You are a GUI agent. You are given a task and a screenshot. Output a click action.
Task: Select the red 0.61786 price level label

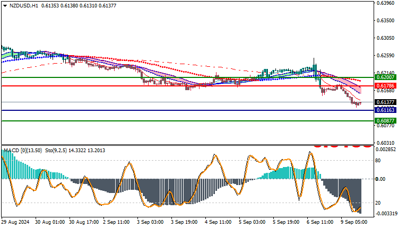click(386, 86)
